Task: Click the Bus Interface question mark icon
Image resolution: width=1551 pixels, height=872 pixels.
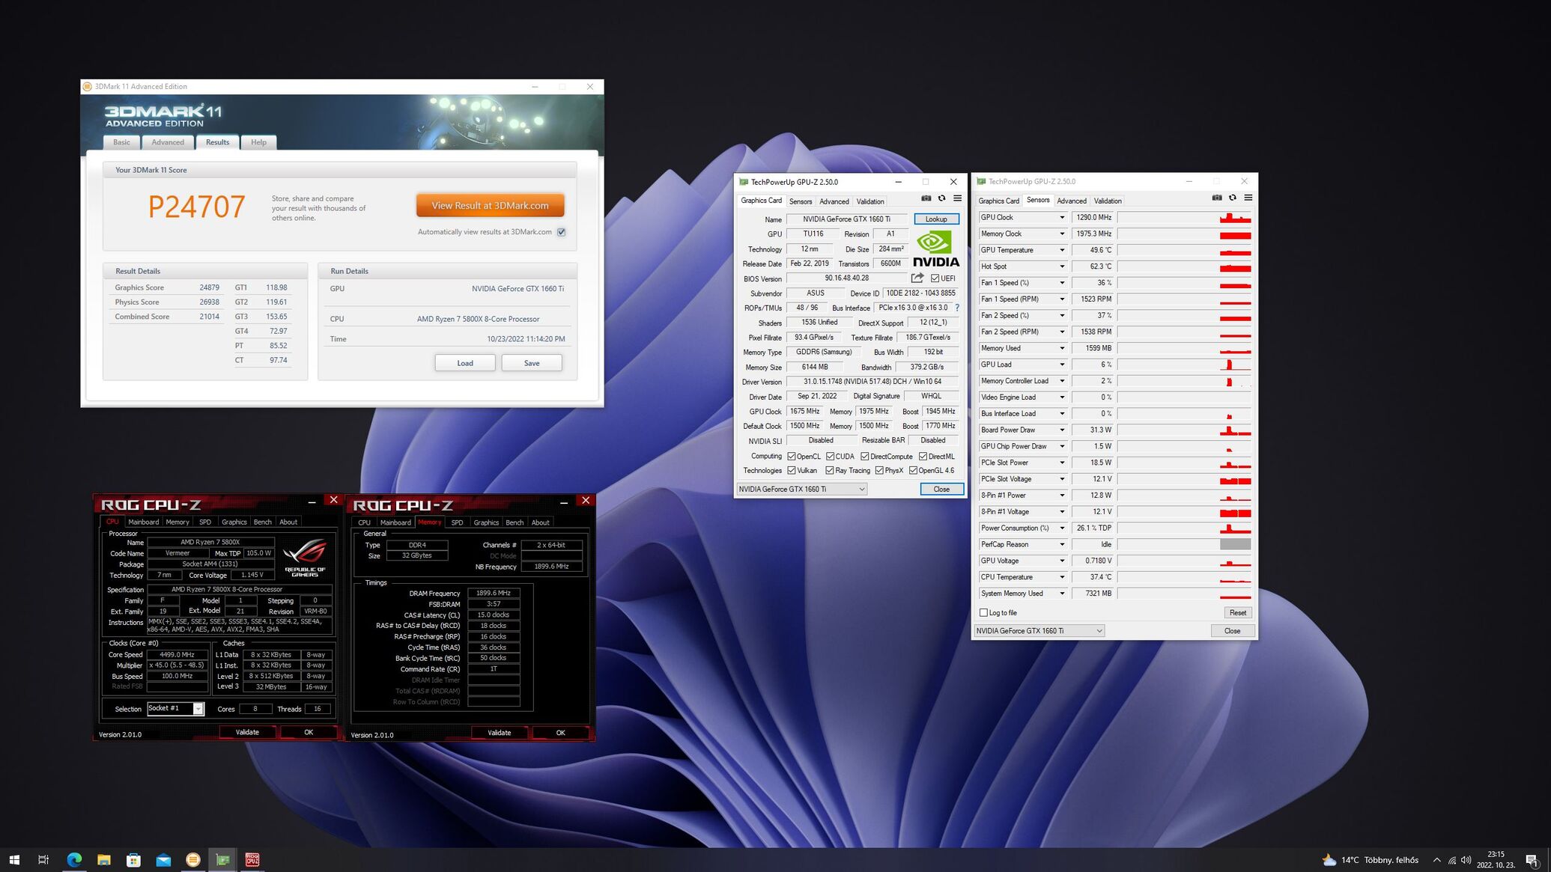Action: tap(956, 308)
